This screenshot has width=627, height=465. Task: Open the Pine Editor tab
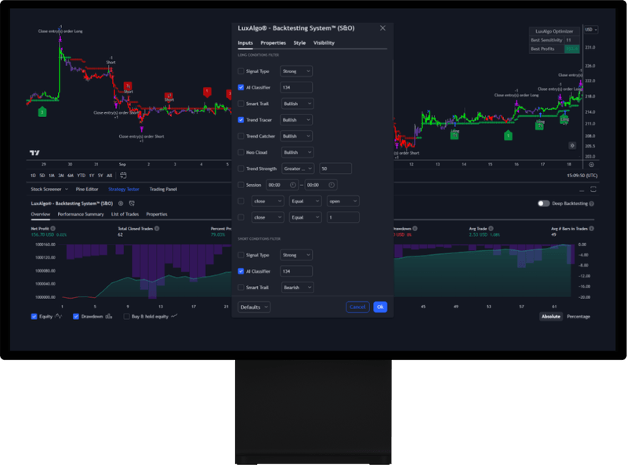tap(87, 189)
